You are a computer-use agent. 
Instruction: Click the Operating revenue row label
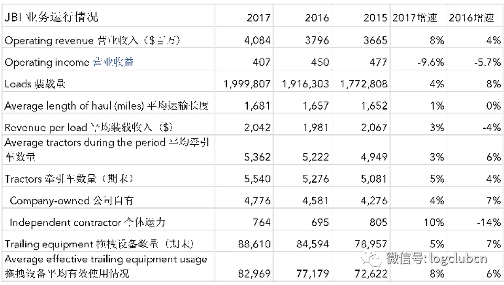tap(92, 40)
